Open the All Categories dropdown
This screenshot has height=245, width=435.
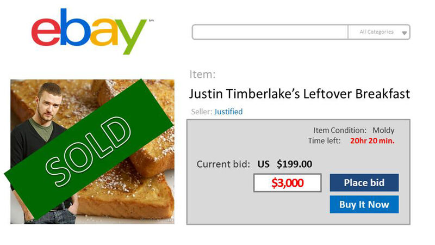click(378, 32)
